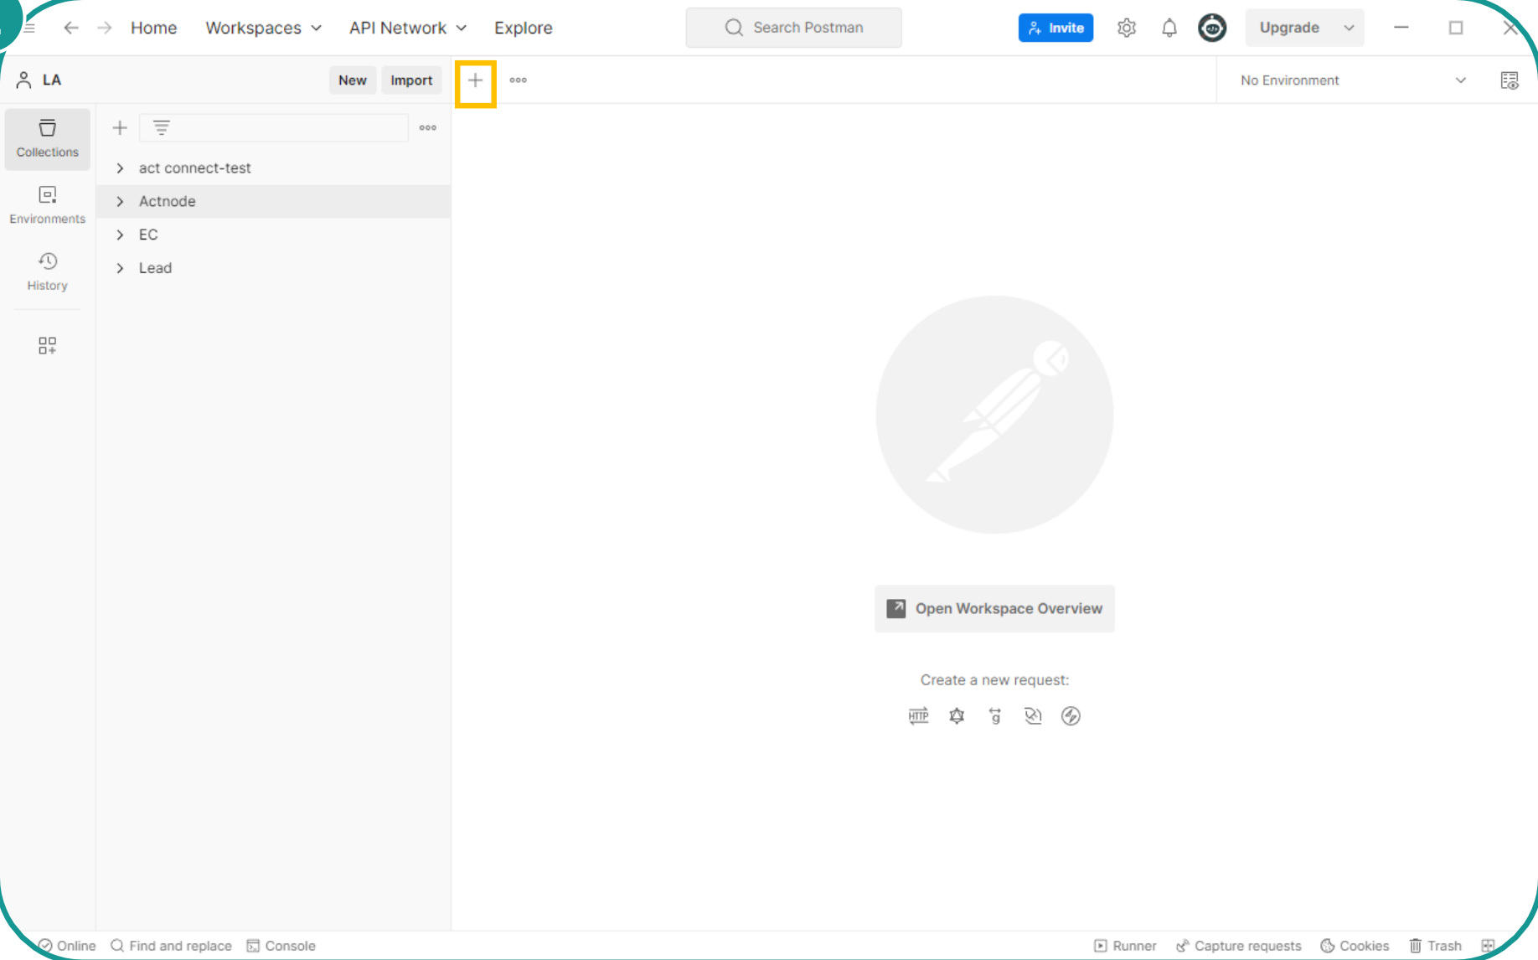The image size is (1538, 960).
Task: Click Open Workspace Overview
Action: (x=994, y=608)
